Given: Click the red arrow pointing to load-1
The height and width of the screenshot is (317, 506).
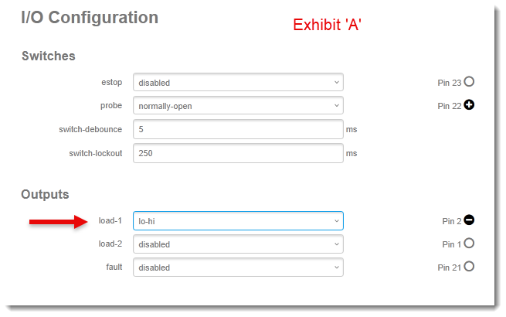Looking at the screenshot, I should tap(58, 223).
